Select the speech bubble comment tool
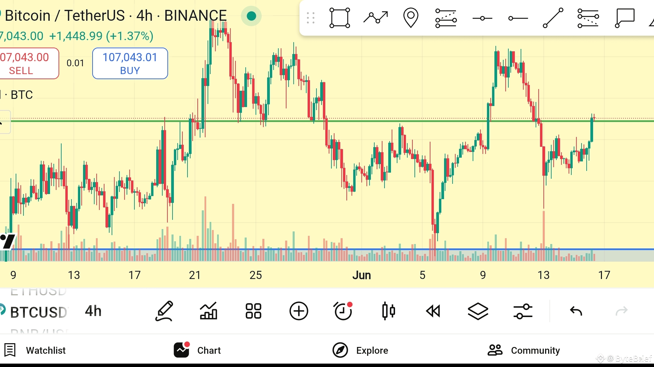 click(625, 18)
